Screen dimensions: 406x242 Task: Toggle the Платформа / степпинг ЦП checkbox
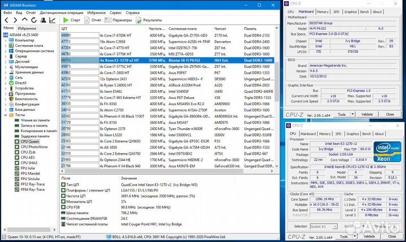tap(63, 190)
